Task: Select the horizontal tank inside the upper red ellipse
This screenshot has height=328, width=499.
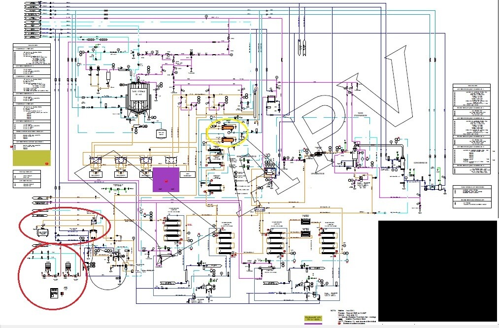Action: [x=42, y=233]
